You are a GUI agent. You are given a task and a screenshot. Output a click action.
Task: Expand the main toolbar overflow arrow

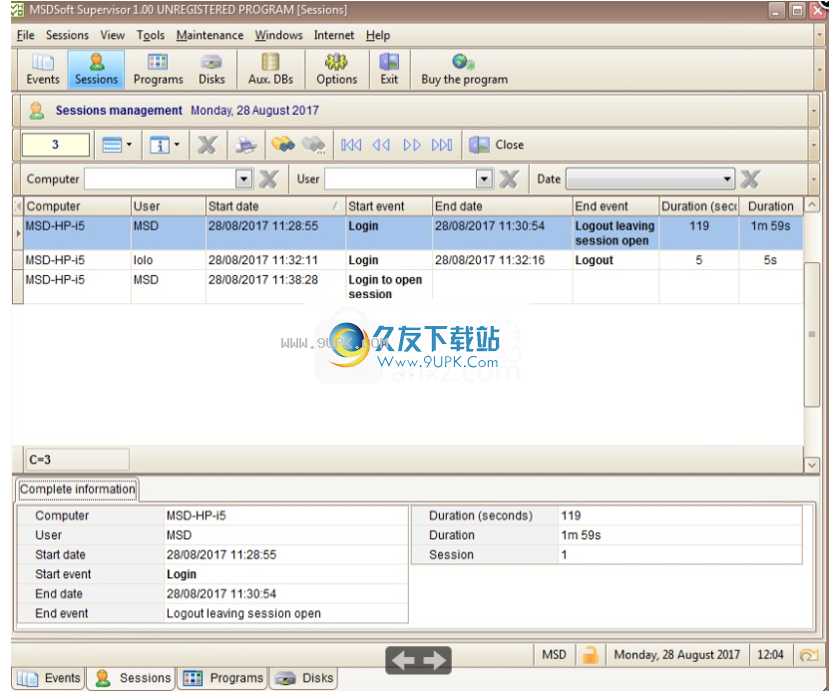pyautogui.click(x=818, y=70)
